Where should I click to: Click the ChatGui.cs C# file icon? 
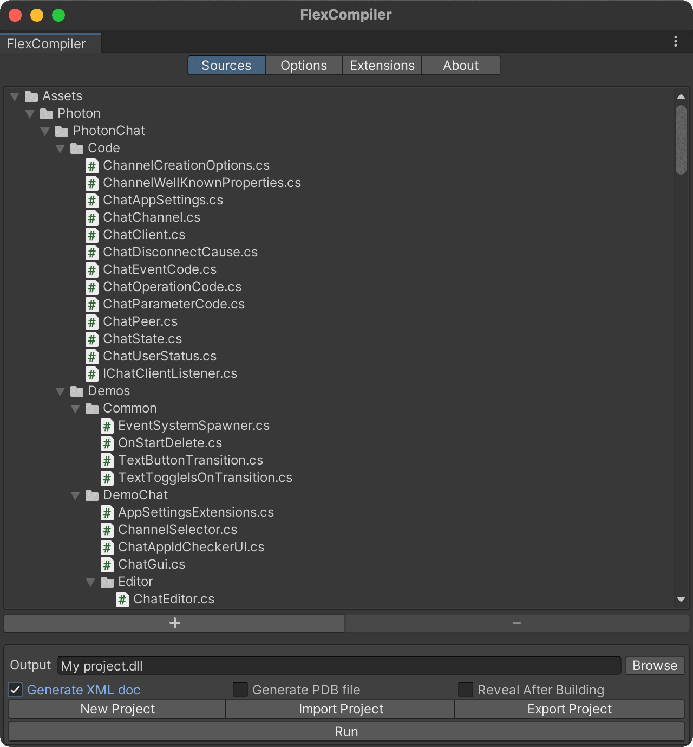click(107, 565)
